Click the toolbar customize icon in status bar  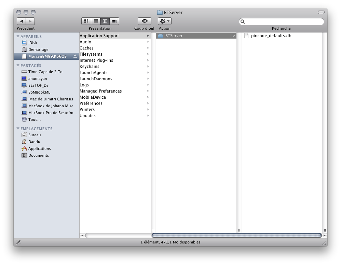[18, 242]
